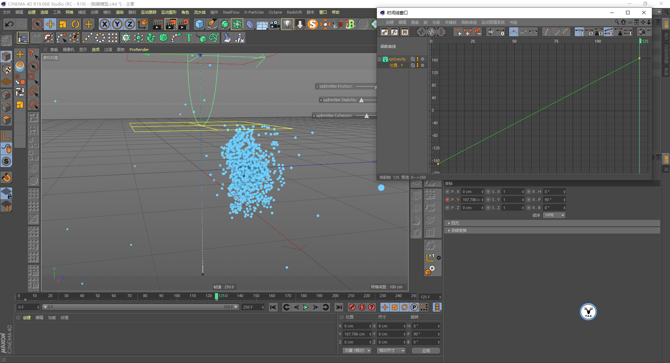670x363 pixels.
Task: Toggle solo dot for 位置 . Y track
Action: pyautogui.click(x=423, y=65)
